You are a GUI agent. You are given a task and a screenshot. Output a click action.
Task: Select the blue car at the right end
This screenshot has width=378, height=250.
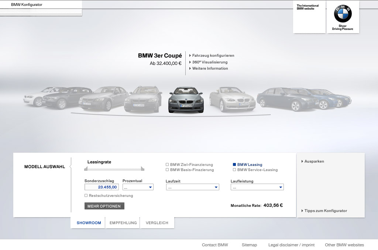(x=344, y=98)
